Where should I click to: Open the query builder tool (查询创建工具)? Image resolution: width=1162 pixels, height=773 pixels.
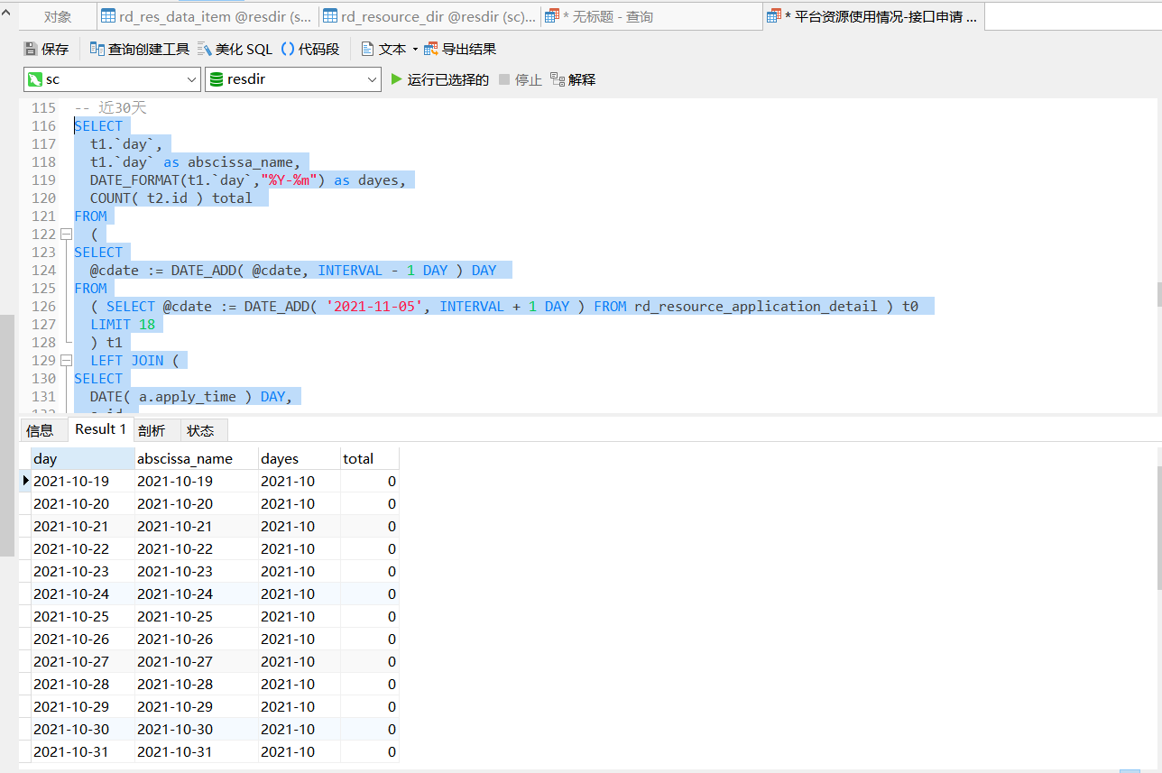[x=140, y=49]
